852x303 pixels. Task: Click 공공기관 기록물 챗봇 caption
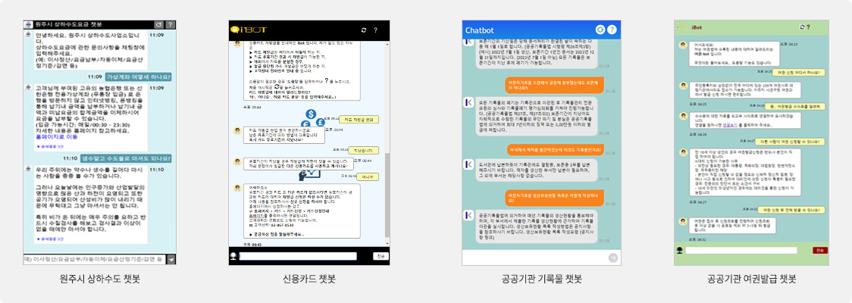click(542, 280)
